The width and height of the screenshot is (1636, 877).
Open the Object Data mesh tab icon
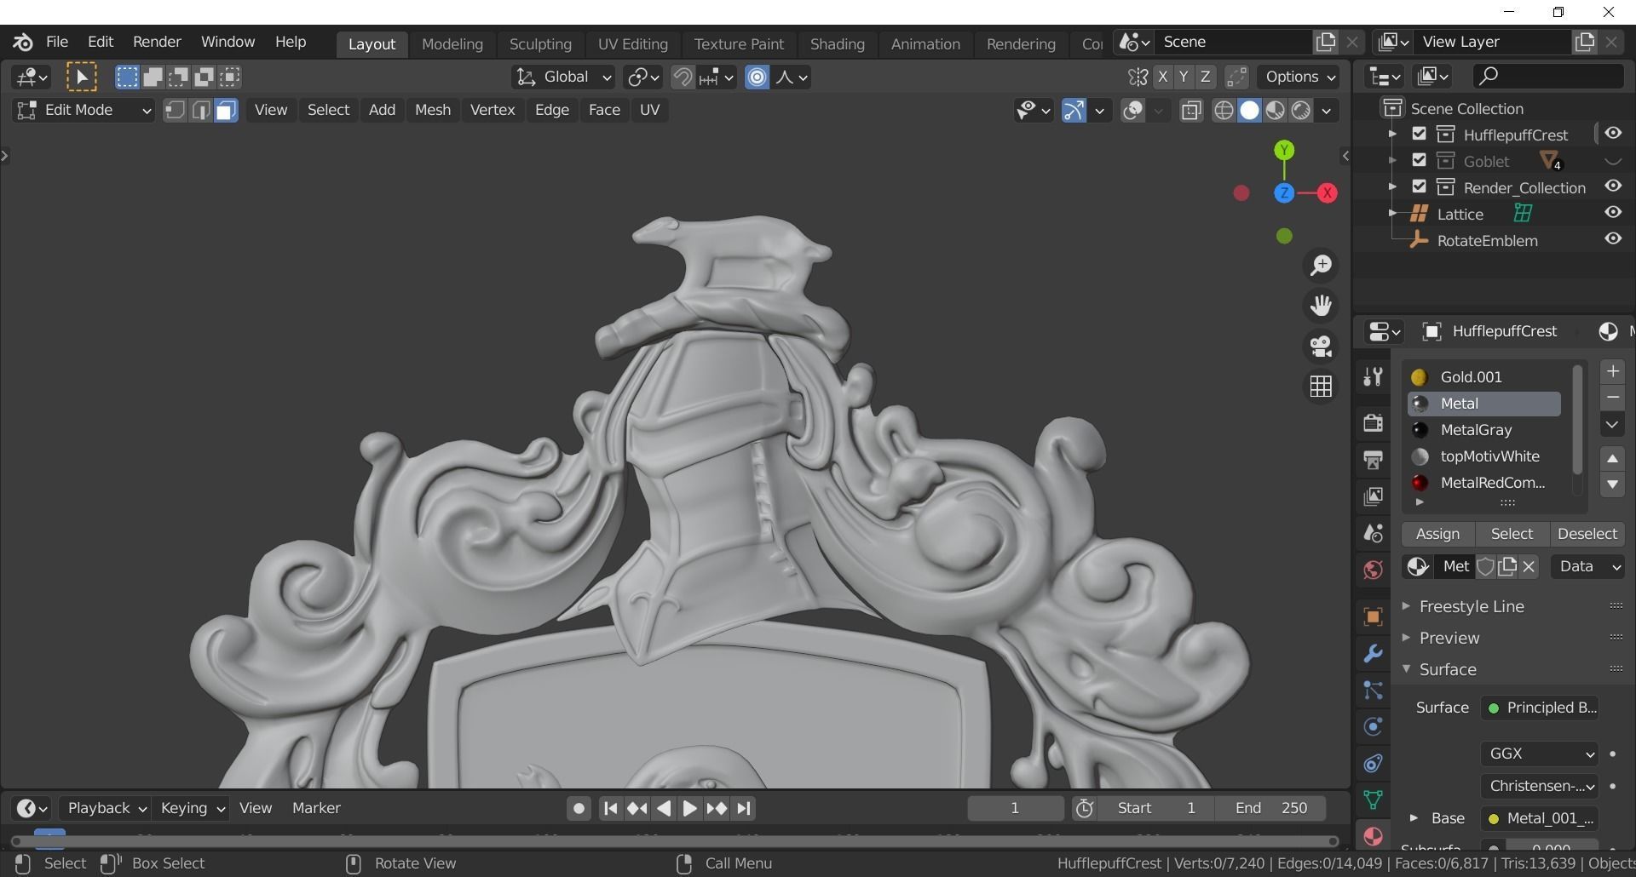point(1373,800)
